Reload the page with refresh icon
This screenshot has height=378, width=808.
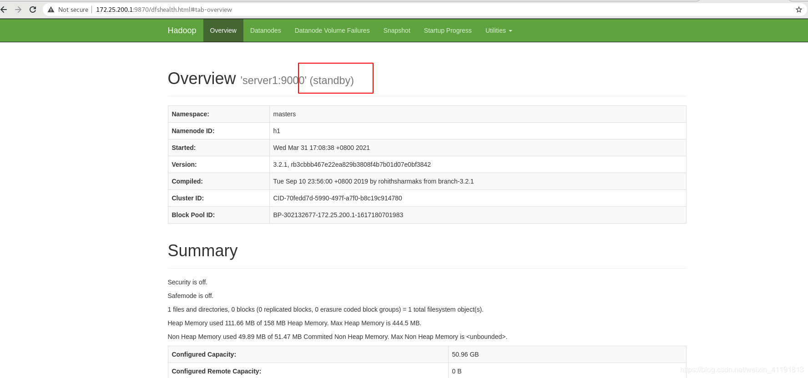tap(33, 10)
